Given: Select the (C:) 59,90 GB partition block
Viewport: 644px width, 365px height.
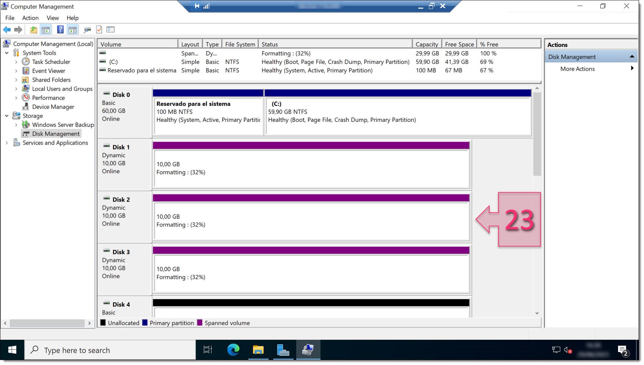Looking at the screenshot, I should 398,112.
